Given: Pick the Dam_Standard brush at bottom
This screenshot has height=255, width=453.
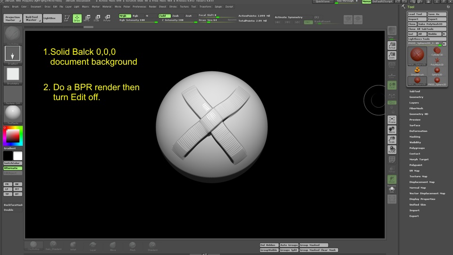Looking at the screenshot, I should pyautogui.click(x=53, y=246).
